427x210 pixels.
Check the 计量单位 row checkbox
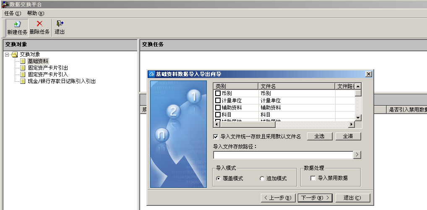(x=218, y=101)
